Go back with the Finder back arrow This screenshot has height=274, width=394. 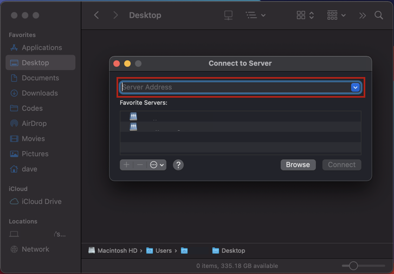(96, 15)
